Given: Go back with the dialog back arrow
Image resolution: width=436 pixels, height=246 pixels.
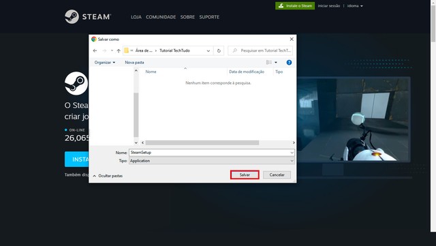Looking at the screenshot, I should pyautogui.click(x=95, y=50).
